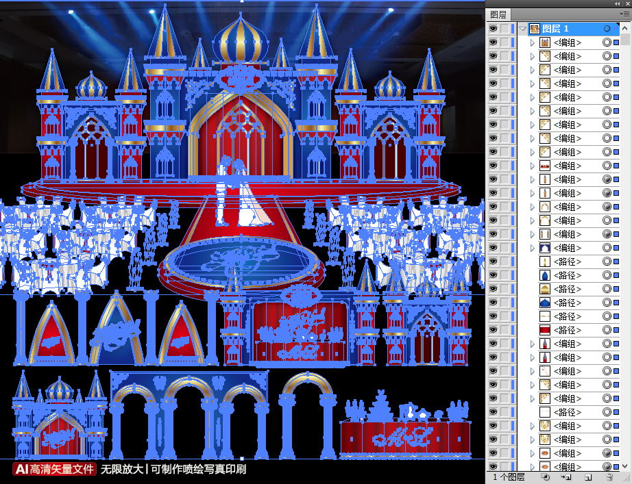This screenshot has width=632, height=484.
Task: Click the Create New Sublayer icon
Action: pyautogui.click(x=566, y=478)
